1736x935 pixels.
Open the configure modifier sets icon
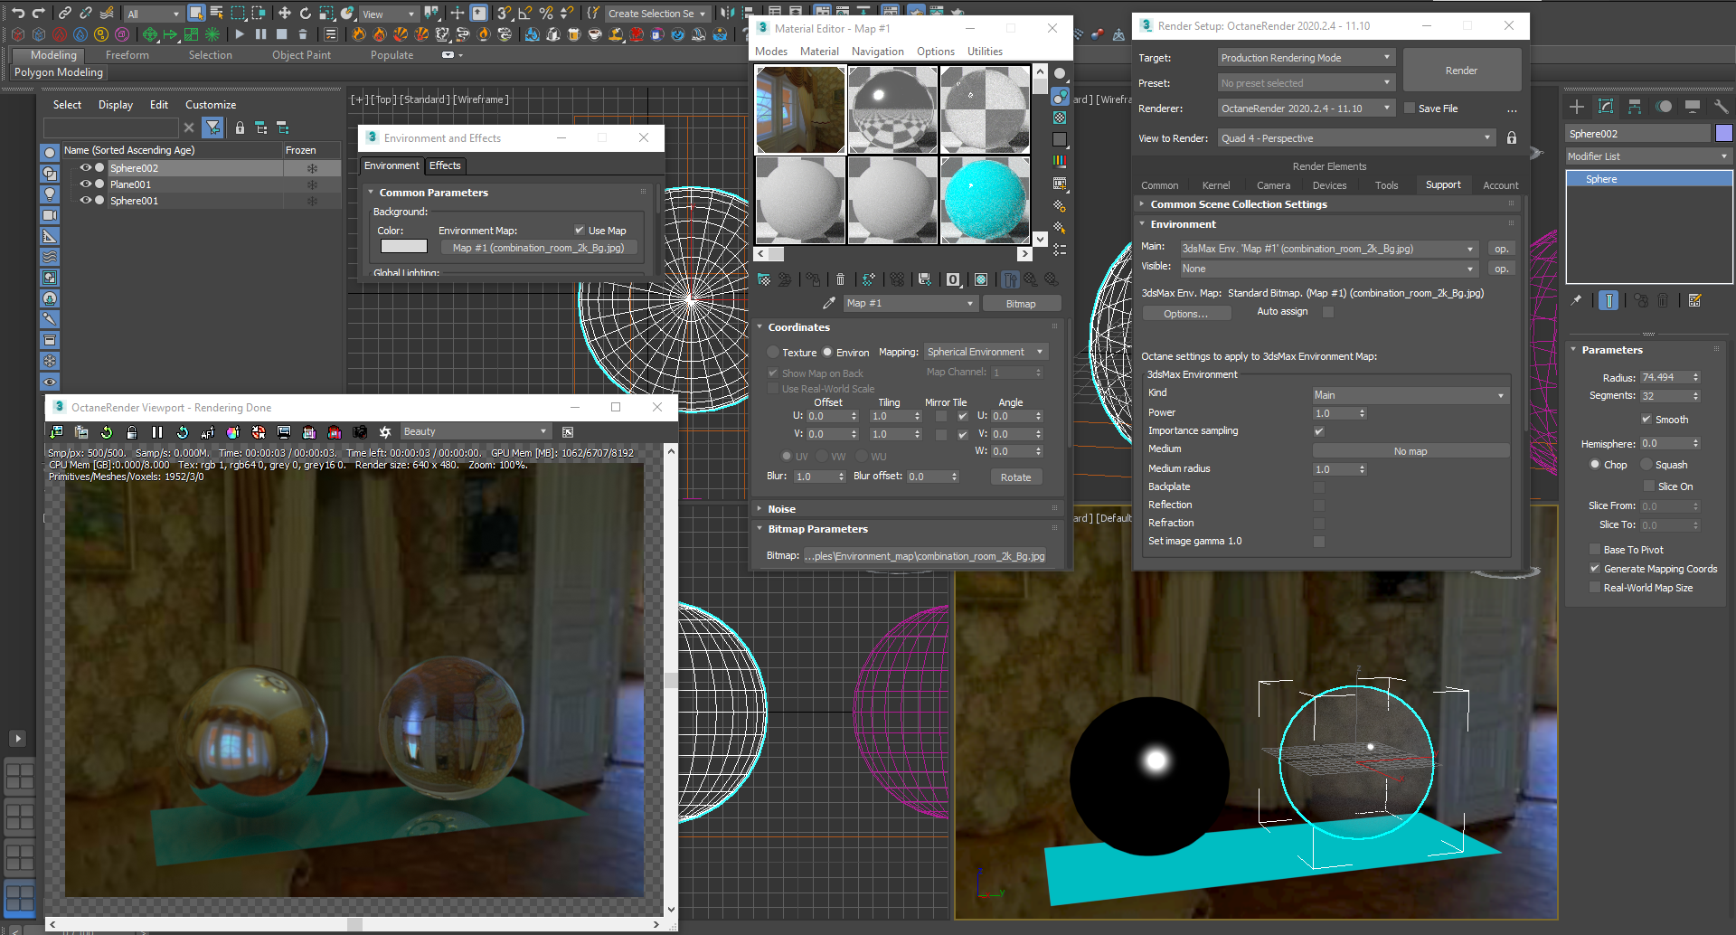(x=1694, y=300)
